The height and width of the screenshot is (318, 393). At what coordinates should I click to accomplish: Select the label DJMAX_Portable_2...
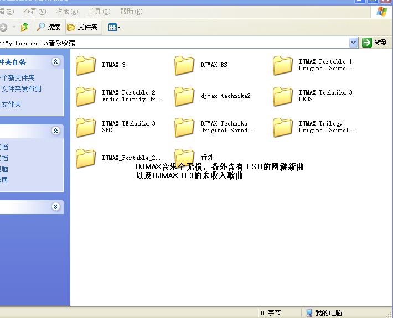tap(133, 158)
